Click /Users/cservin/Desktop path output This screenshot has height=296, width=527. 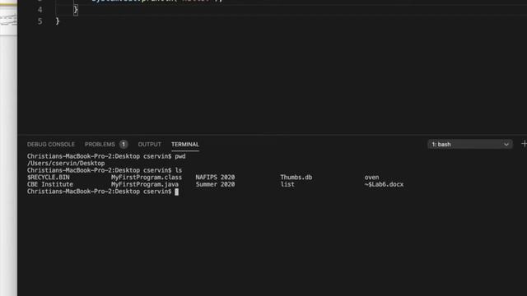tap(66, 163)
